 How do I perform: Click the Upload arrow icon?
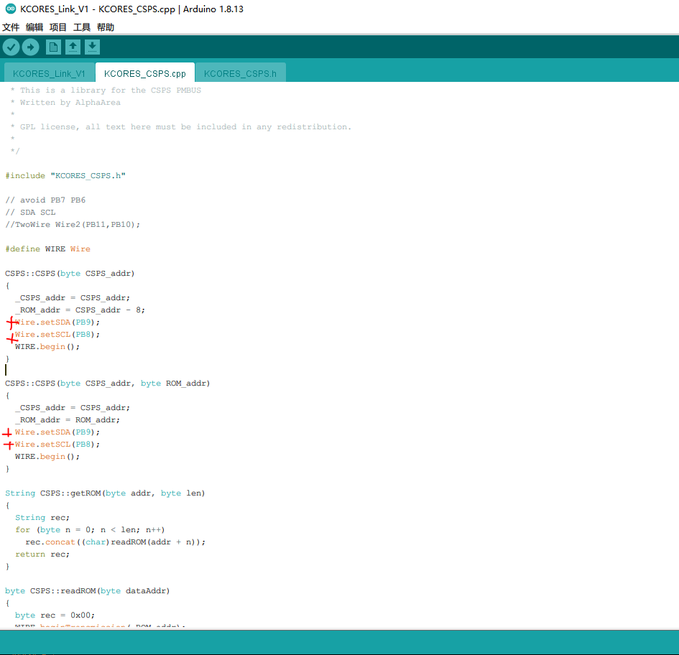[30, 46]
